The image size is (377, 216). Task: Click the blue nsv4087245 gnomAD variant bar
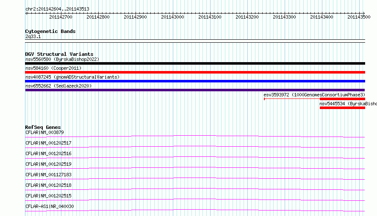point(195,81)
